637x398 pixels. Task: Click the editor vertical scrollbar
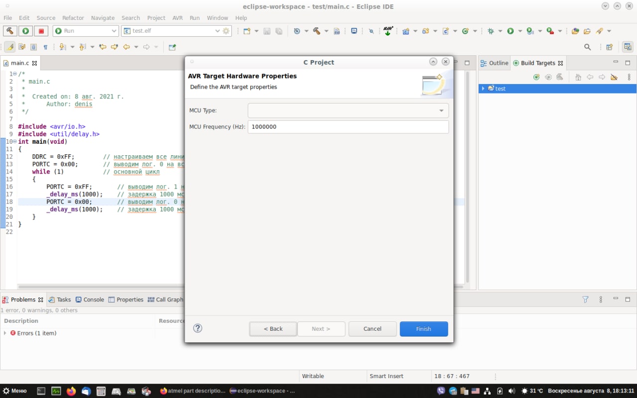click(467, 177)
